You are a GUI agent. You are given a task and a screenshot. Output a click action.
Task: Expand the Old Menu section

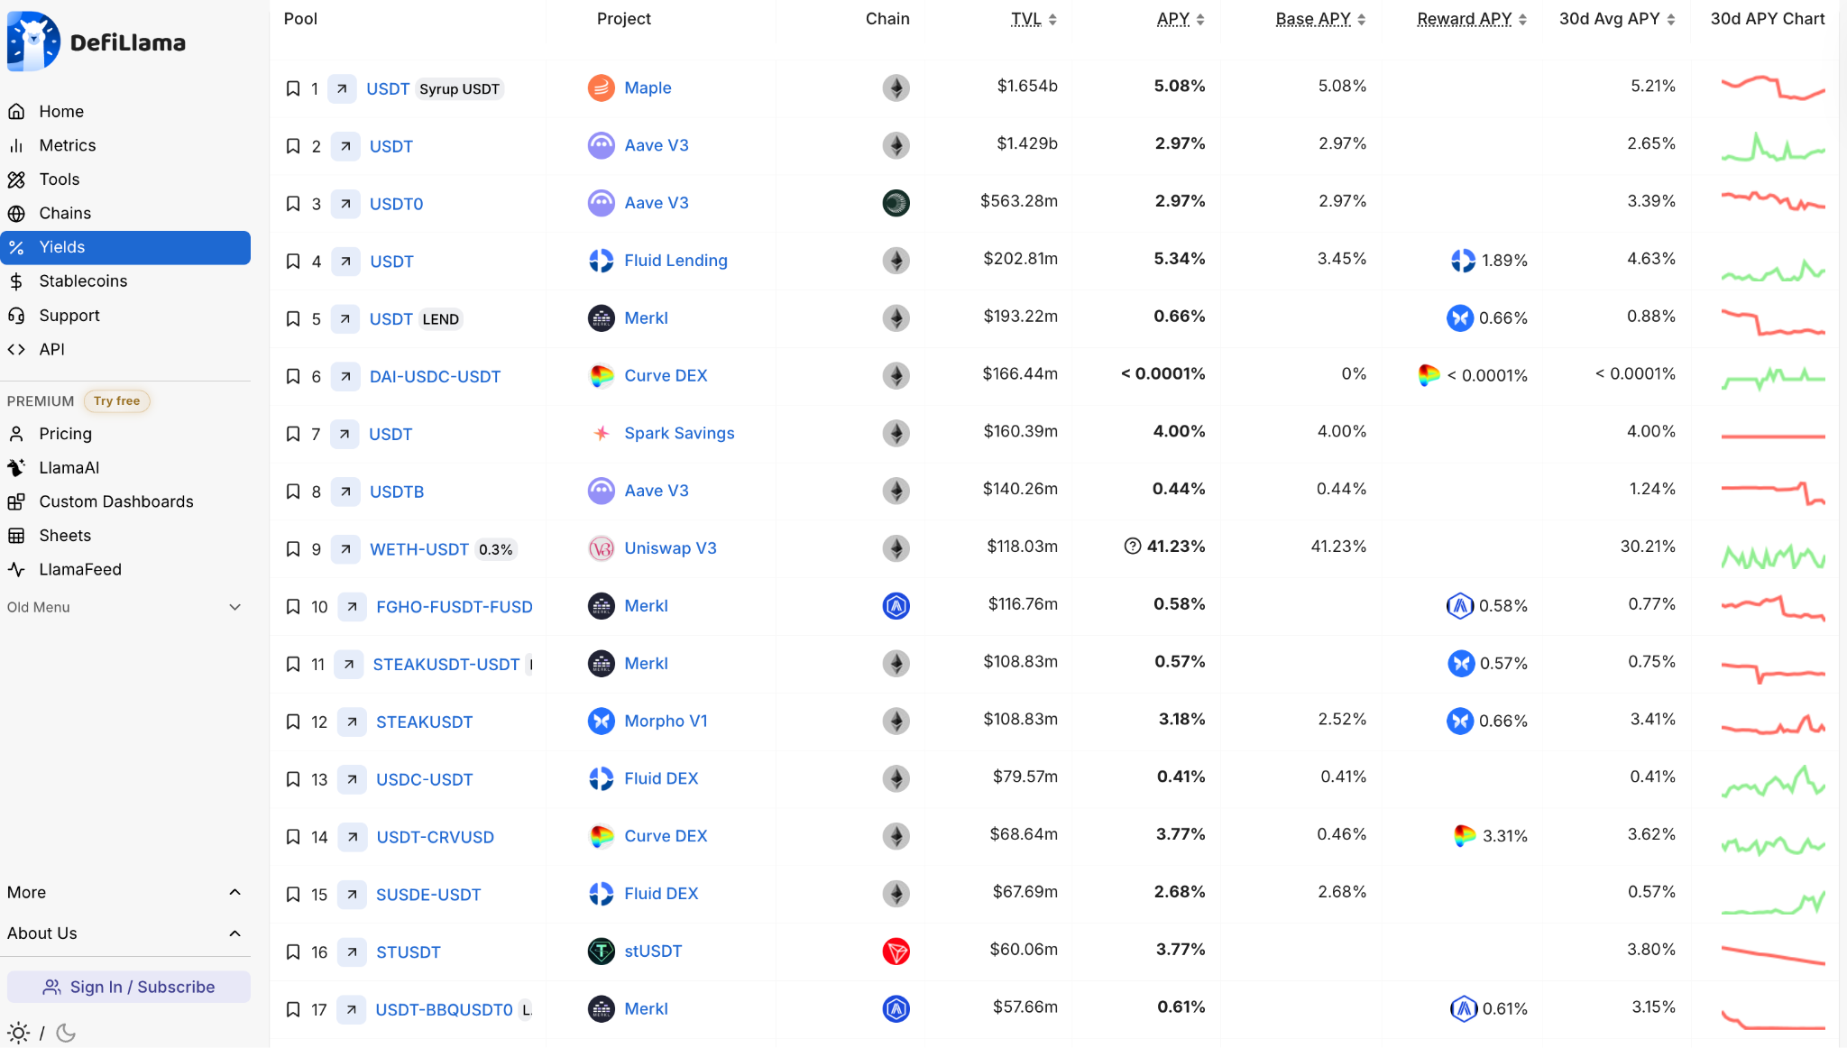pos(234,607)
